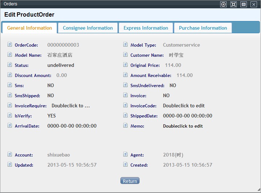
Task: Click the first round icon in the Orders title bar
Action: tap(223, 4)
